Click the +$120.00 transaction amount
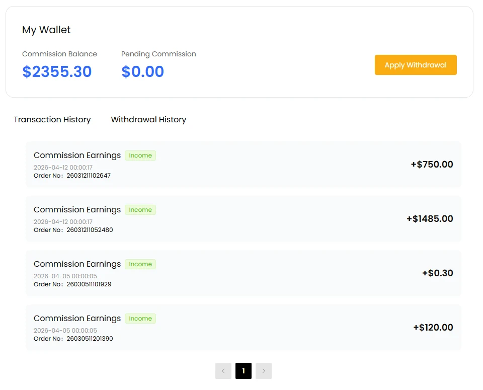This screenshot has width=483, height=390. point(433,328)
